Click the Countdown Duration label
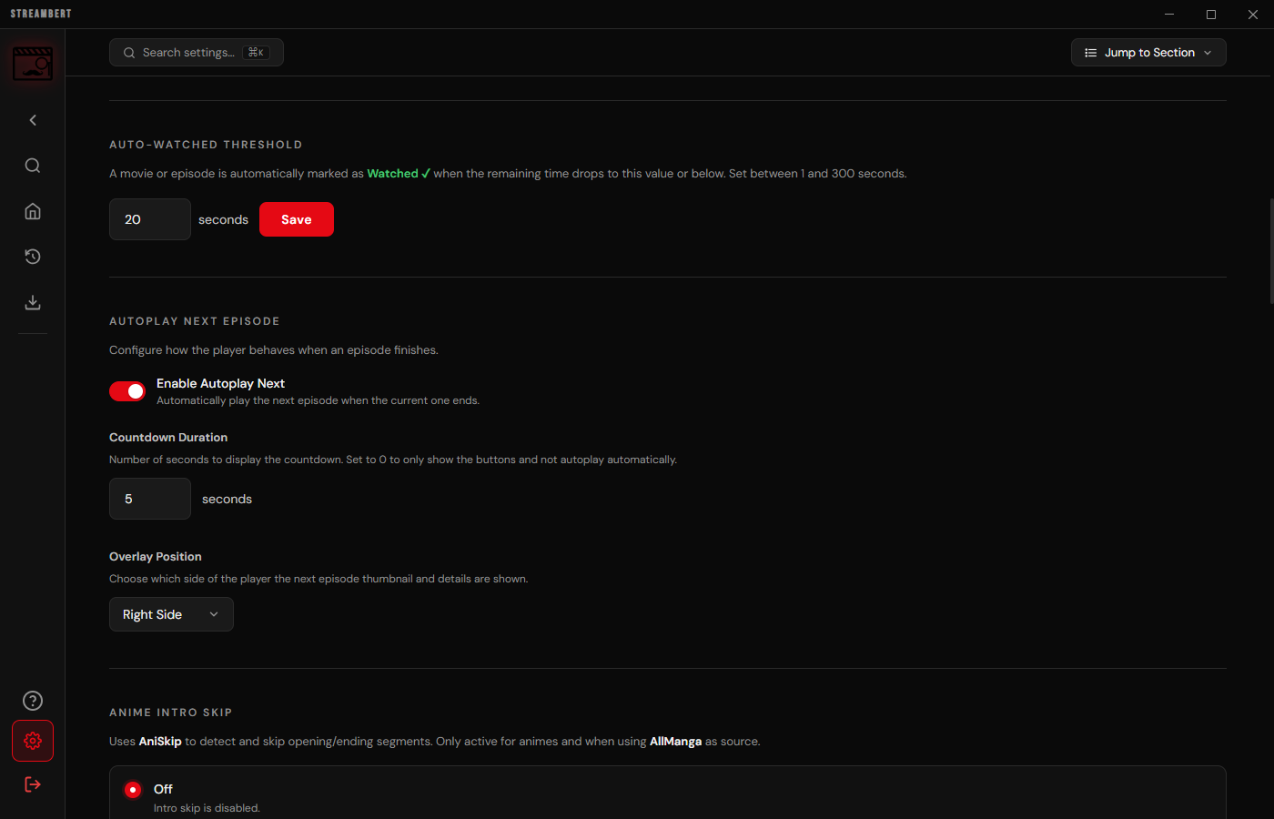1274x819 pixels. pyautogui.click(x=168, y=438)
